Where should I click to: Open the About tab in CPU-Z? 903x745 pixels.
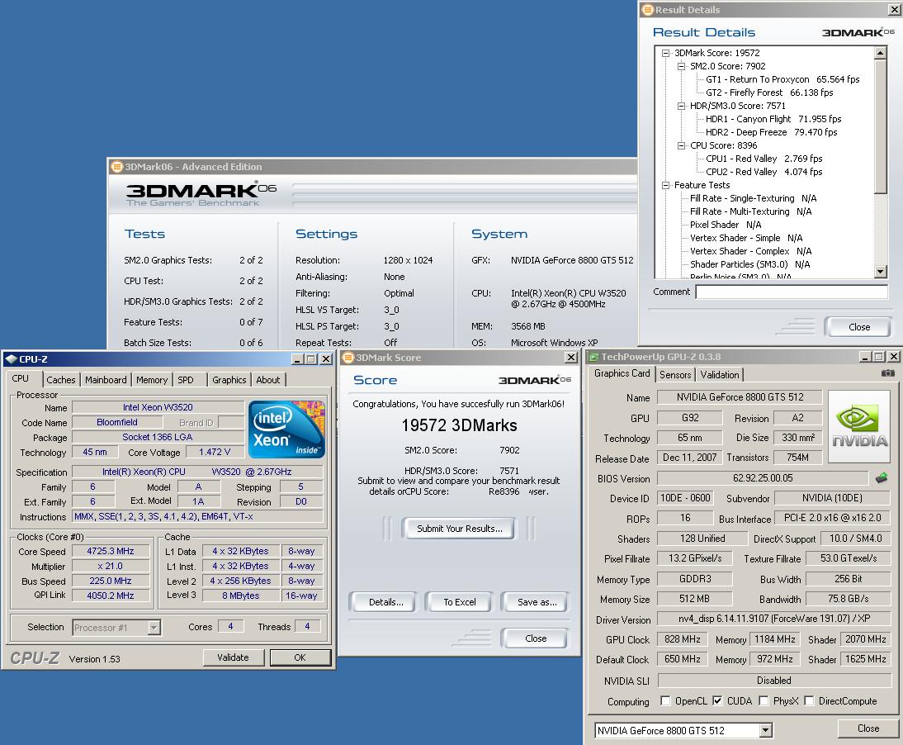(267, 380)
